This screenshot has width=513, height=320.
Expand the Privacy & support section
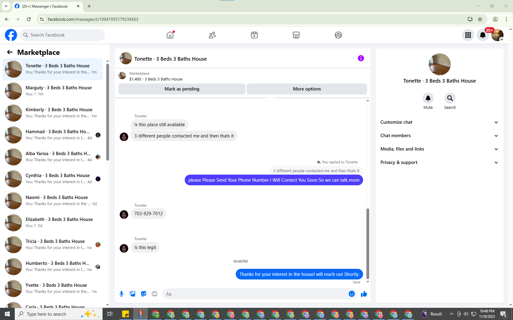tap(439, 162)
